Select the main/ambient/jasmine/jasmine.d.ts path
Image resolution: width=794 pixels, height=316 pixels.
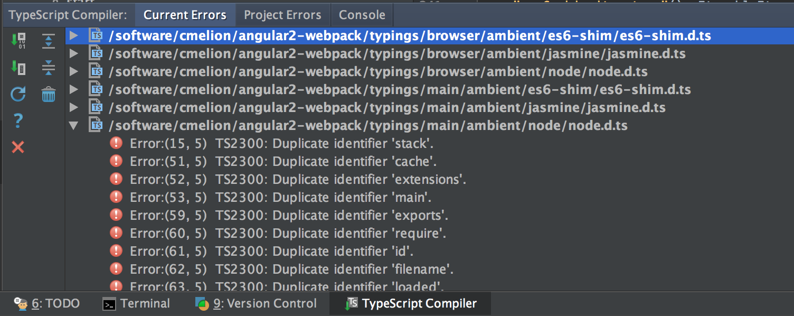pyautogui.click(x=387, y=108)
